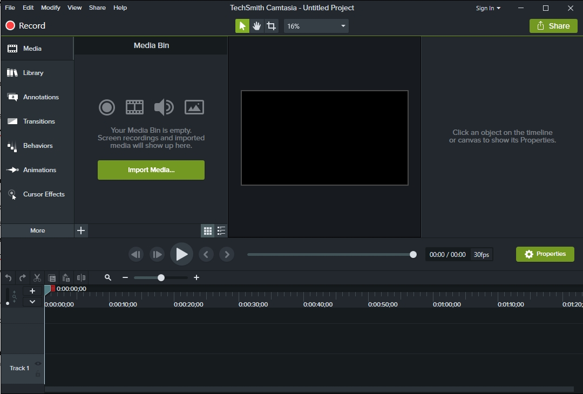Select the Pan (hand) tool
The height and width of the screenshot is (394, 583).
coord(257,26)
